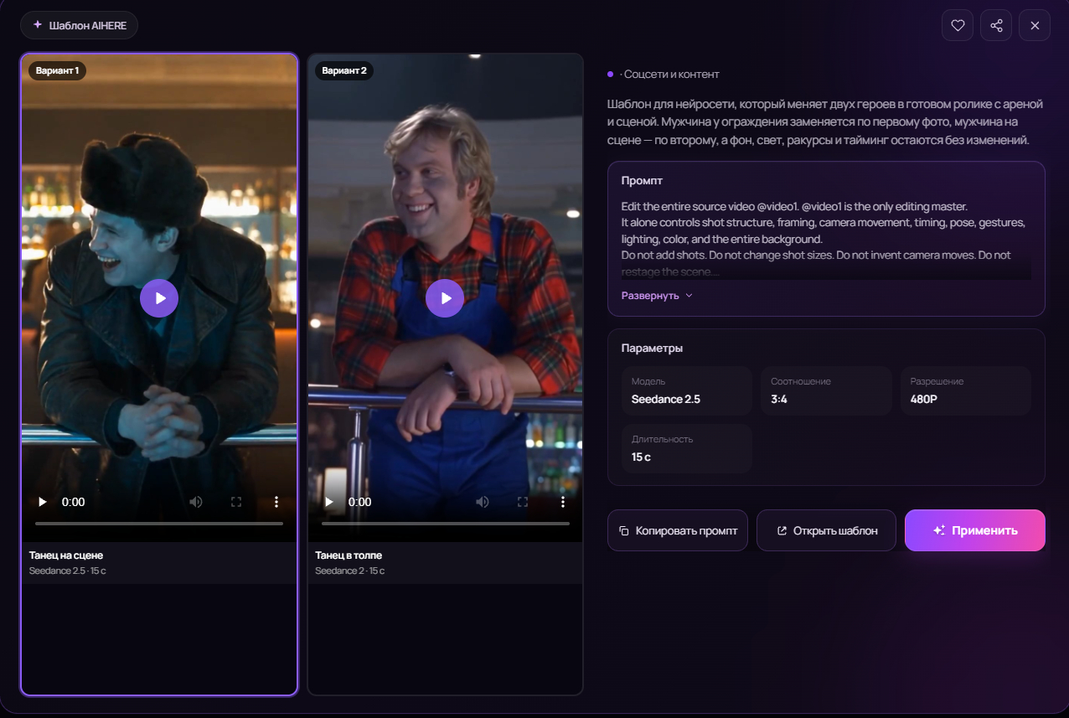Mute the Вариант 1 video with the speaker icon
This screenshot has width=1069, height=718.
point(196,502)
